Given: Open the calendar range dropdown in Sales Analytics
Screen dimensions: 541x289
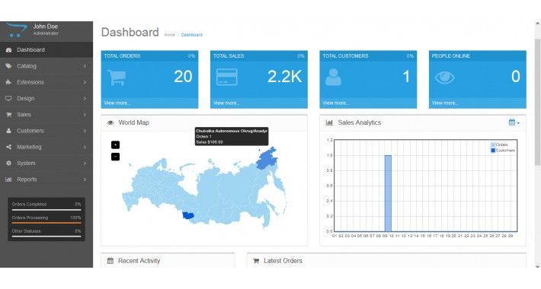Looking at the screenshot, I should point(514,122).
